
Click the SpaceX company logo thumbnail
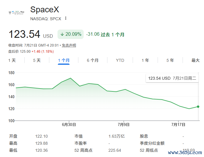coord(16,13)
